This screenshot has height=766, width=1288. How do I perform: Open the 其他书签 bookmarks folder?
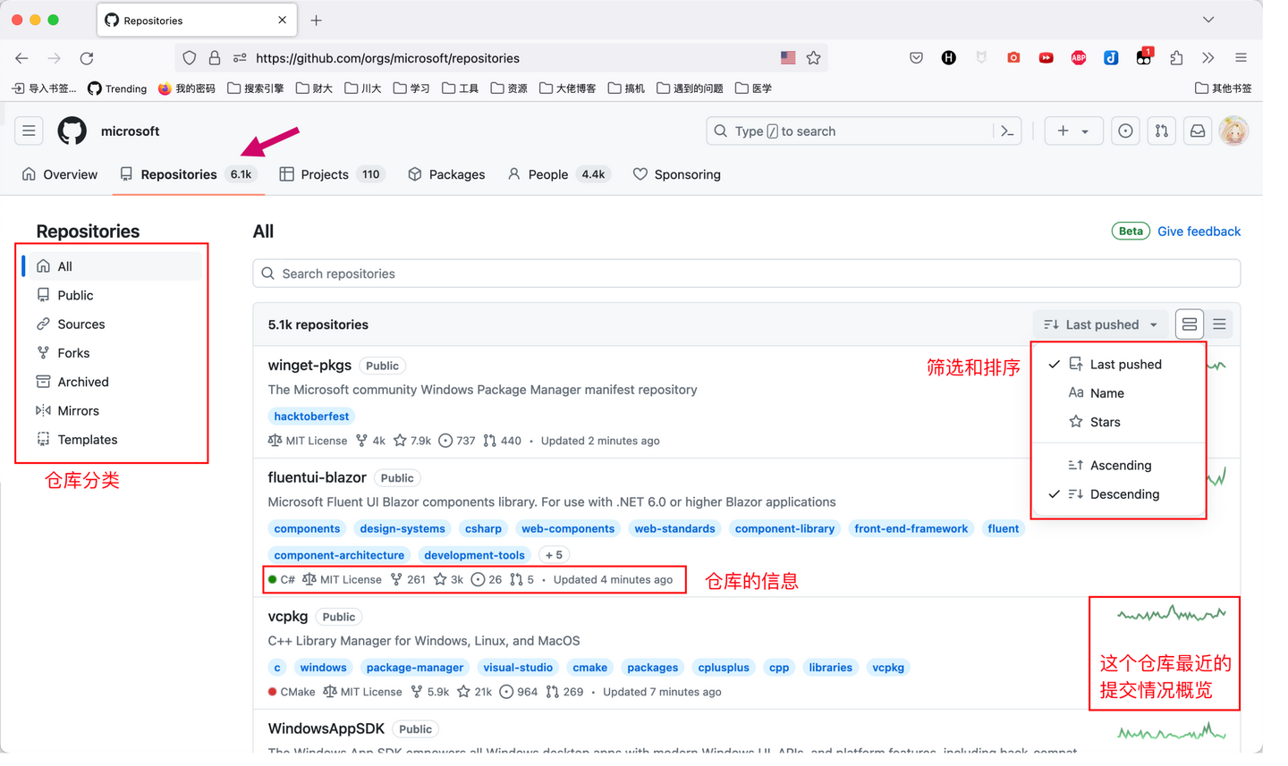click(1224, 88)
